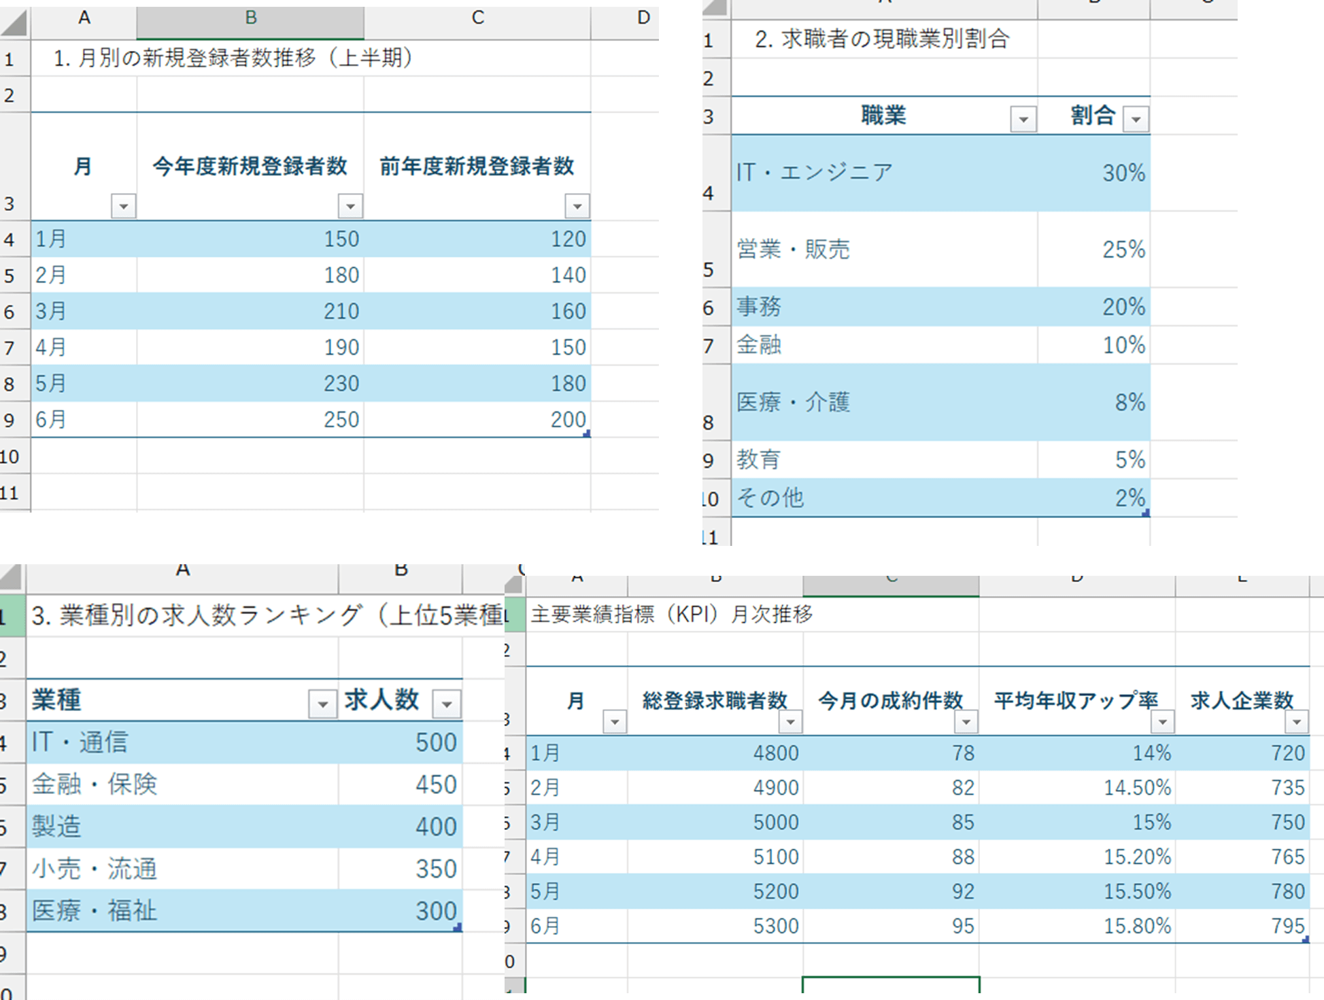Select the 金融・保険 cell
This screenshot has width=1324, height=1000.
click(x=182, y=784)
